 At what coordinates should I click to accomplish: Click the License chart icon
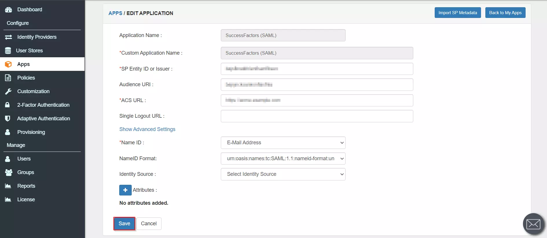pos(8,200)
